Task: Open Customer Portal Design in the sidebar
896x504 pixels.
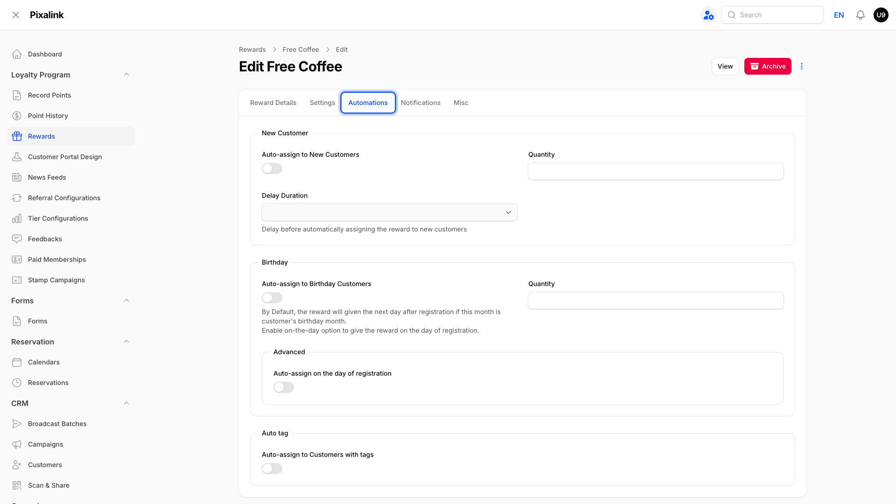Action: pos(71,157)
